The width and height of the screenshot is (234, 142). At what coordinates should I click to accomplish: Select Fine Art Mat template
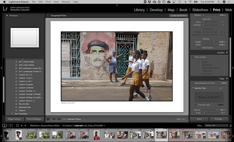click(24, 104)
